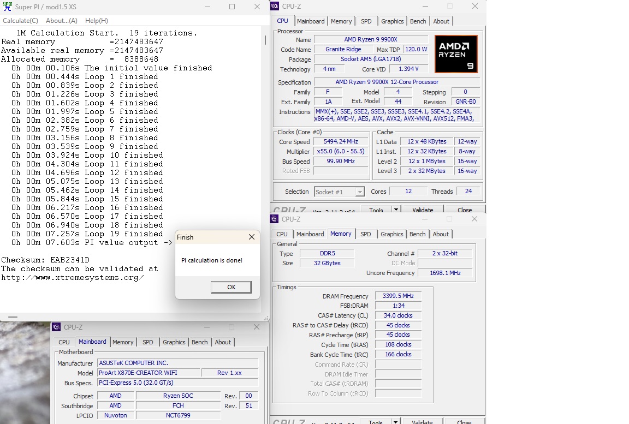Open Memory tab in Mainboard CPU-Z window
Viewport: 629px width, 424px height.
[123, 342]
